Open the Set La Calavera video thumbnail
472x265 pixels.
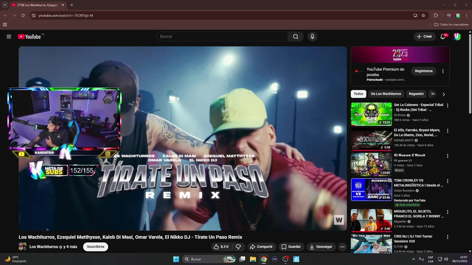[x=371, y=114]
